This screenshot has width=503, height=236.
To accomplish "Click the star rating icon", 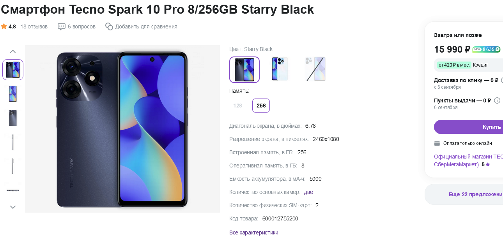I will point(4,26).
